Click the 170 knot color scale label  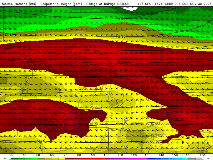[x=202, y=155]
